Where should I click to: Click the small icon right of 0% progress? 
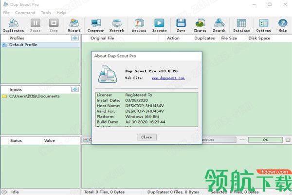click(288, 139)
